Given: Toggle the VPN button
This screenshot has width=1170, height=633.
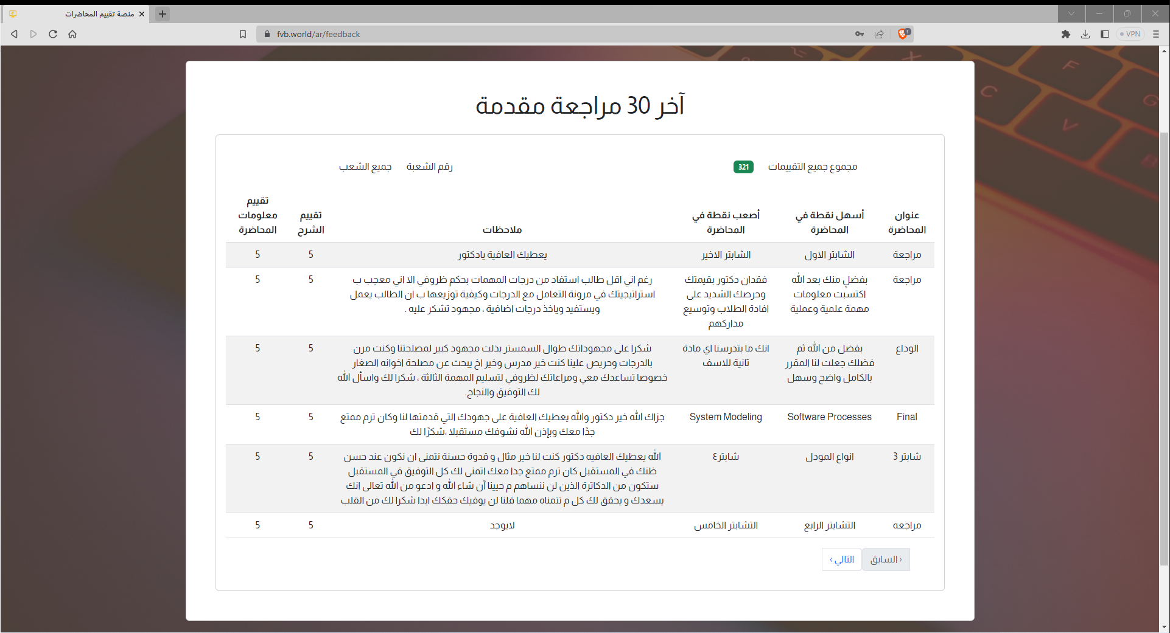Looking at the screenshot, I should coord(1130,34).
